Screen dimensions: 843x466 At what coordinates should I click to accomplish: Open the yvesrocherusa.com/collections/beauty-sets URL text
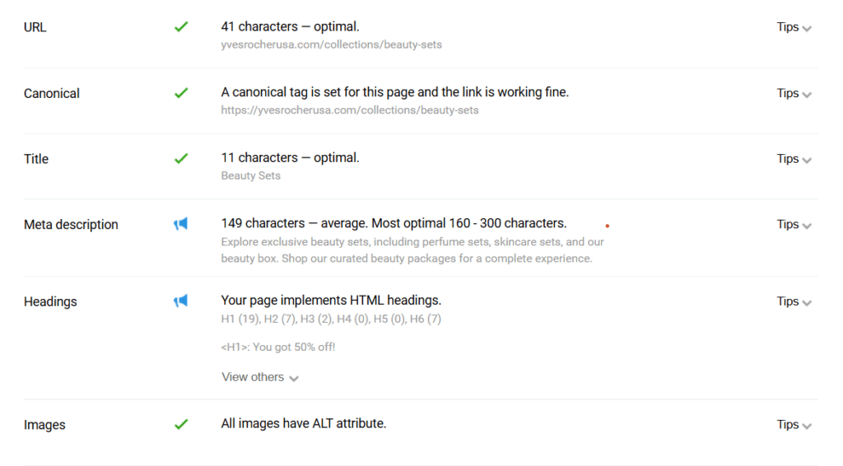coord(331,44)
